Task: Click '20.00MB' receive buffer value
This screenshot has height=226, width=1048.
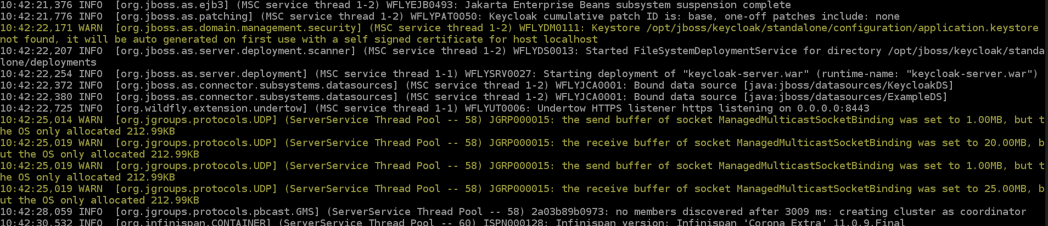Action: [x=1005, y=143]
